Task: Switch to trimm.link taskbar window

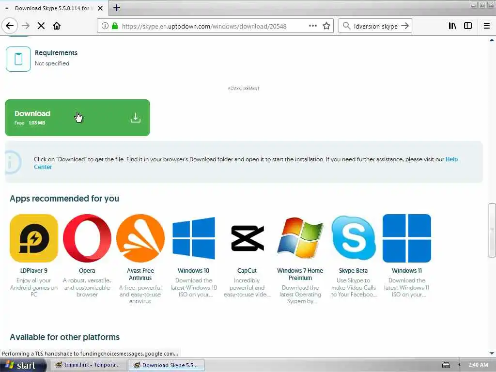Action: click(x=88, y=365)
